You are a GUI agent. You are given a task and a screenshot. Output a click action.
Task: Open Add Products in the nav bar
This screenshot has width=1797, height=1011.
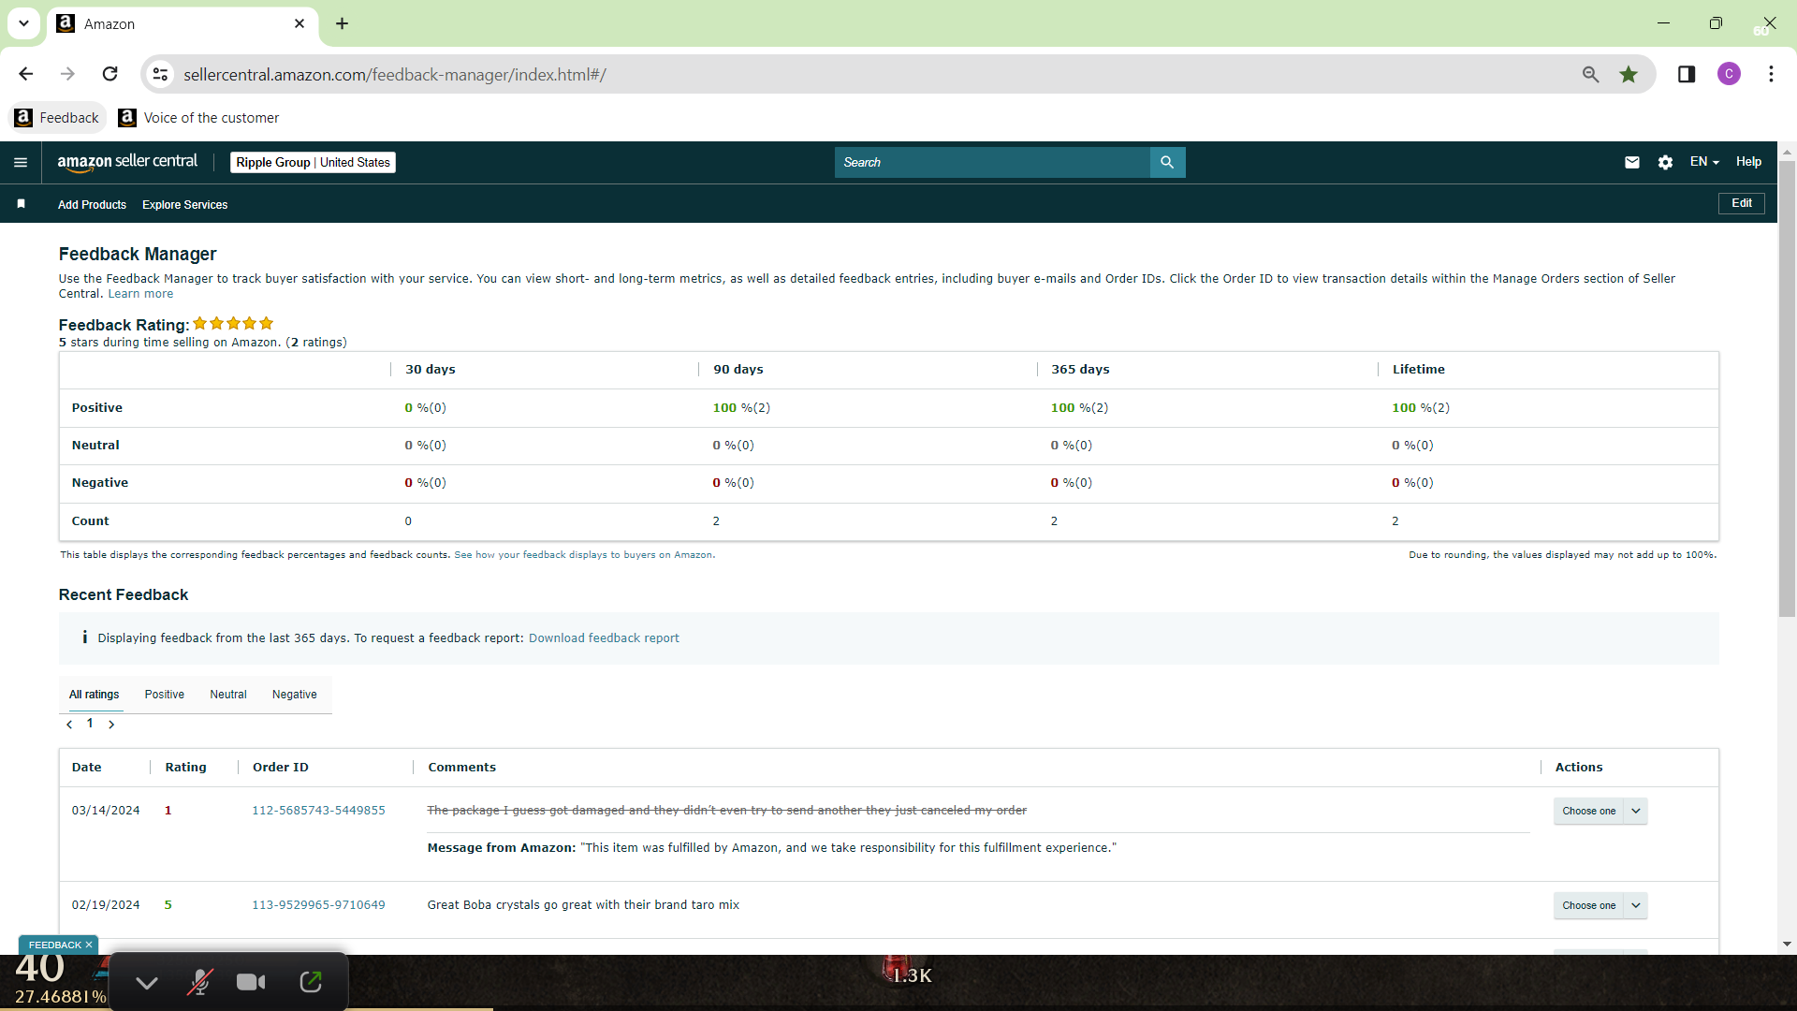tap(92, 205)
